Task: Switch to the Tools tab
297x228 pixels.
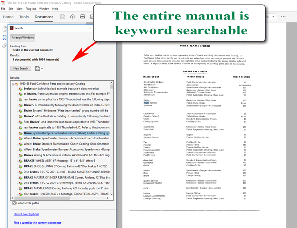Action: pyautogui.click(x=24, y=17)
